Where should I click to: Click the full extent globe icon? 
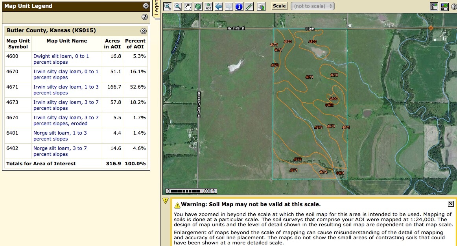pos(198,6)
